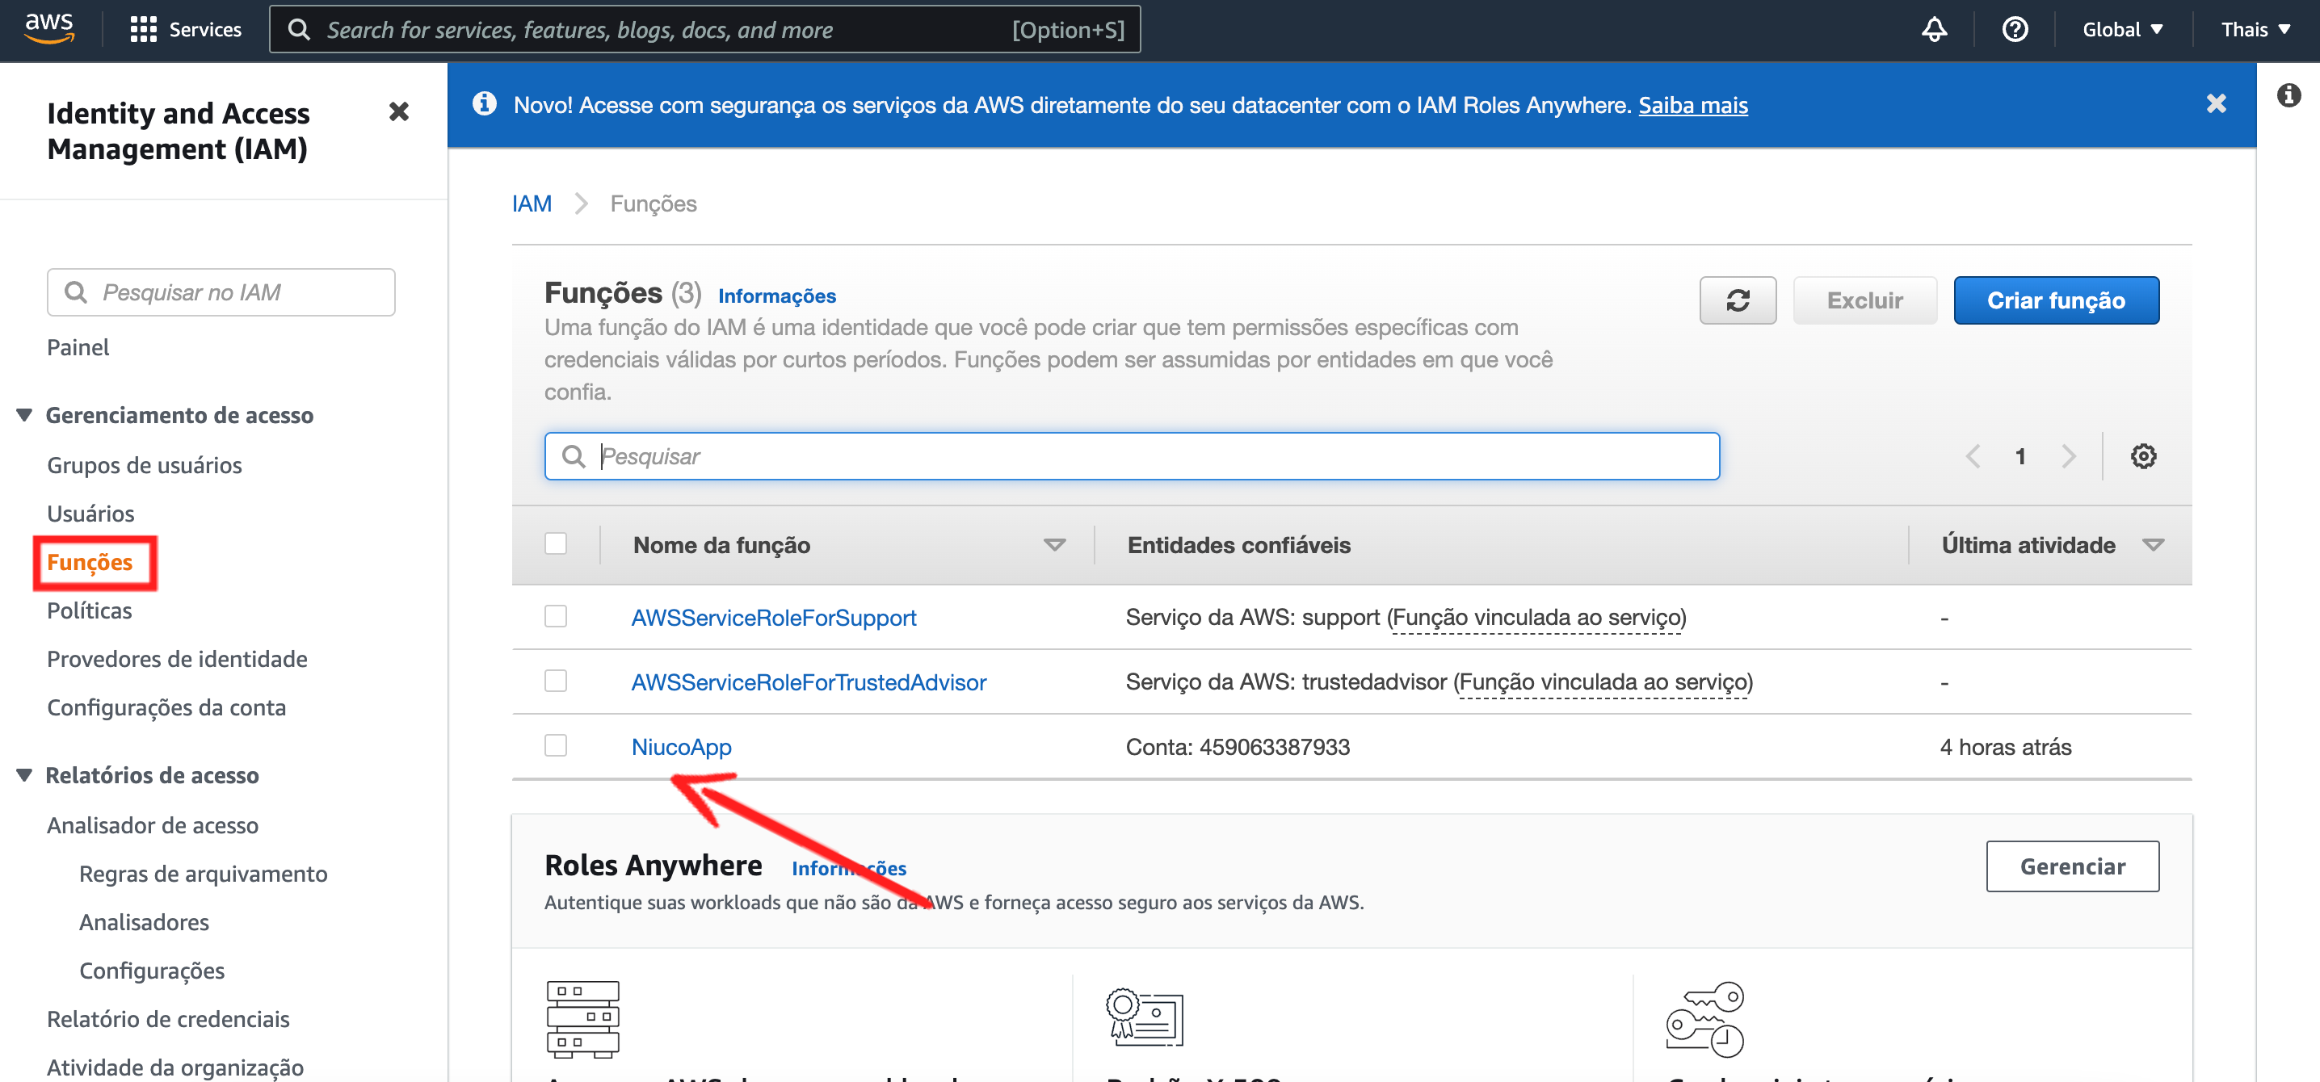Screen dimensions: 2320x1082
Task: Open the Global region dropdown
Action: (x=2121, y=30)
